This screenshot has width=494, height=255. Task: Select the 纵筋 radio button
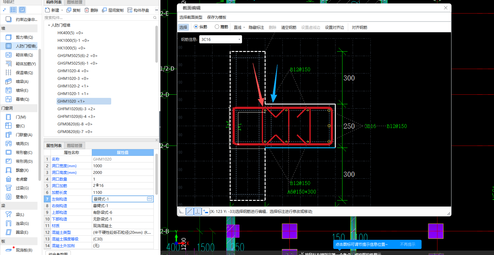point(196,27)
